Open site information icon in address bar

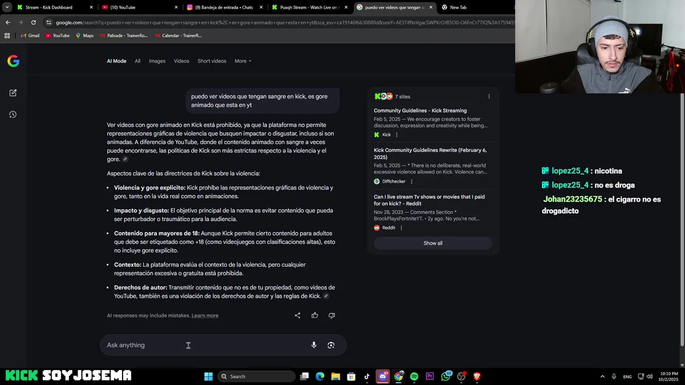pyautogui.click(x=49, y=22)
